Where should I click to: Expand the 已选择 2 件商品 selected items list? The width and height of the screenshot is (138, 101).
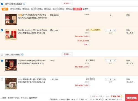[97, 96]
